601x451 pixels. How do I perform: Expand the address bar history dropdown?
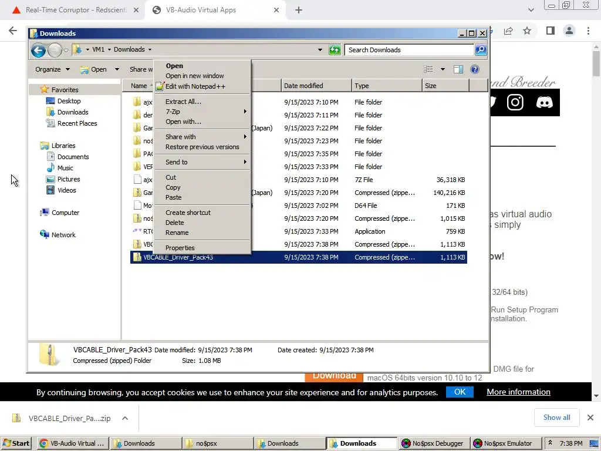(x=320, y=50)
